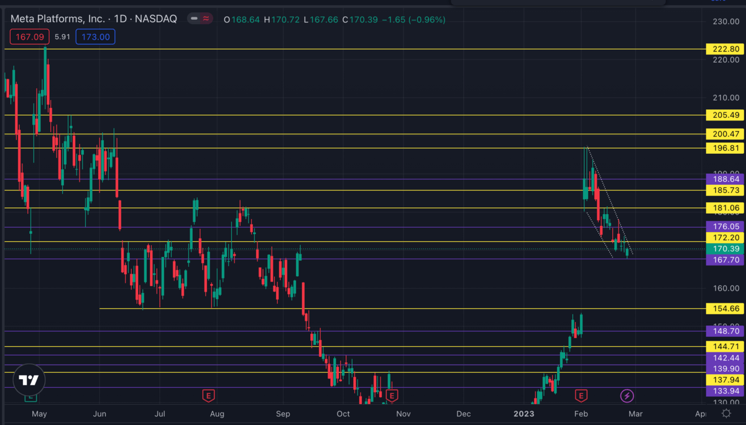Select the 142.44 purple price label

pyautogui.click(x=725, y=358)
